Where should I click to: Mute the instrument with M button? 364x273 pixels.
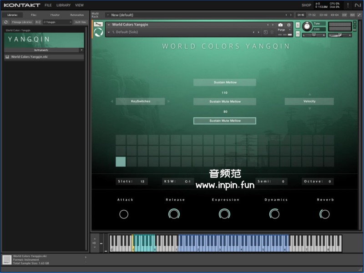298,34
